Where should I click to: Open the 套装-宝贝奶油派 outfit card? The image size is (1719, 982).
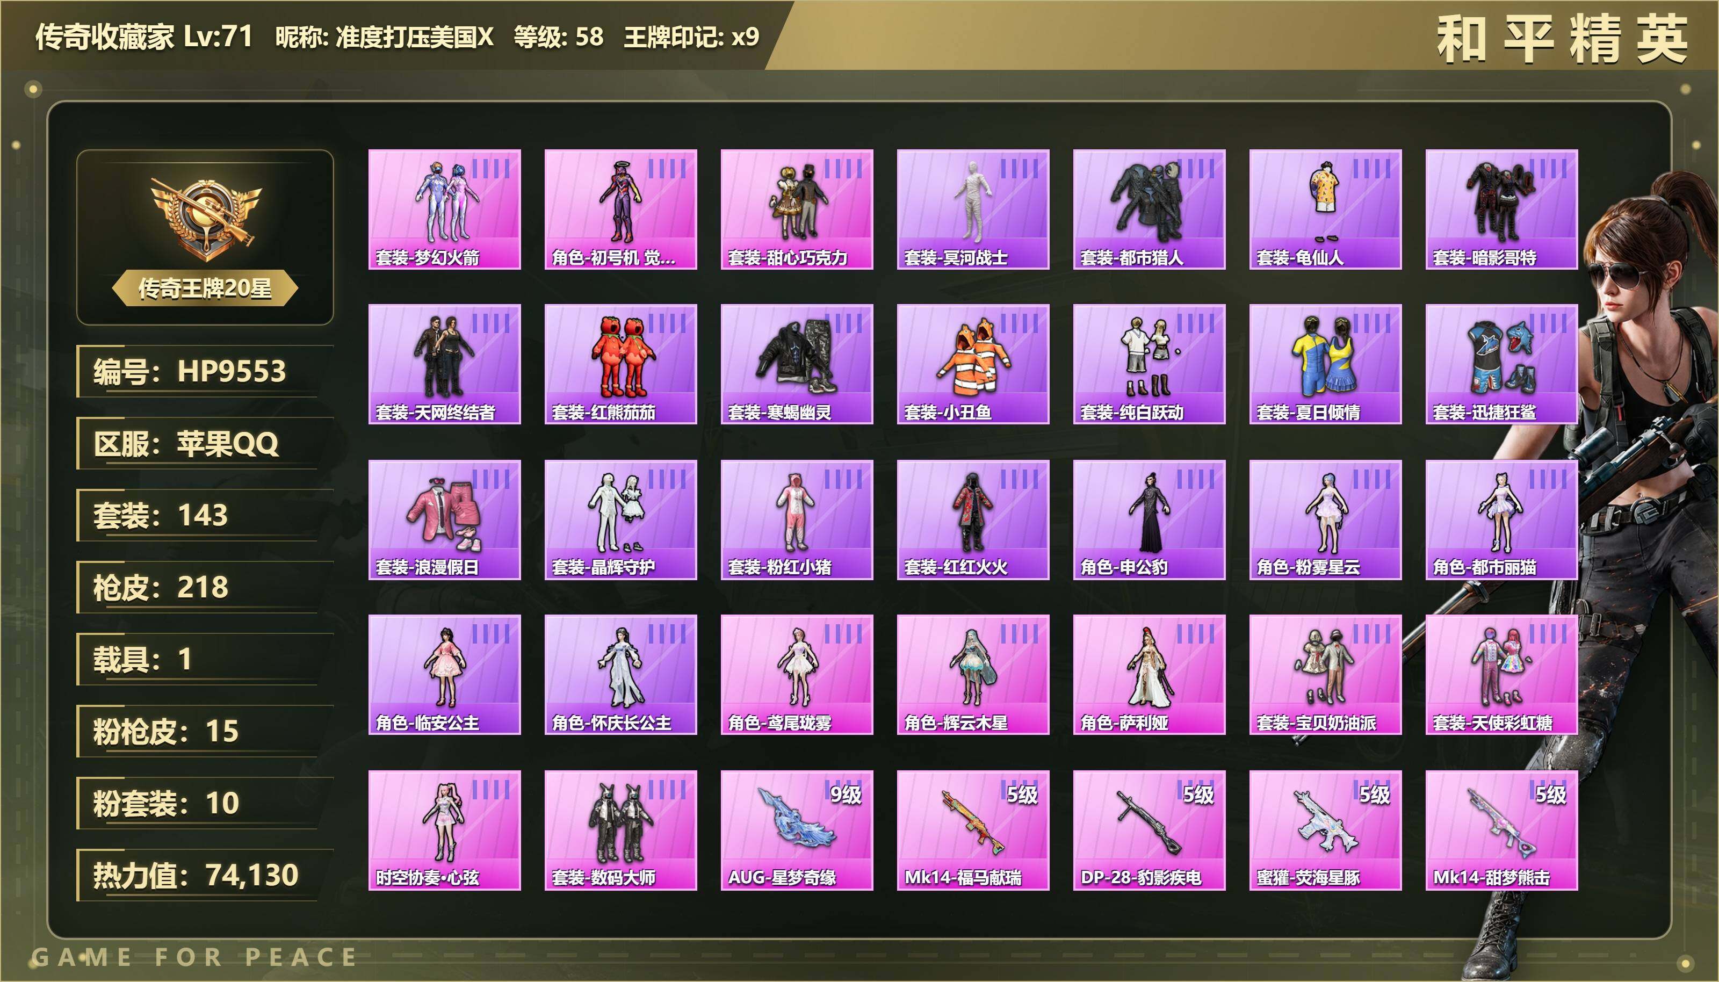[1325, 674]
